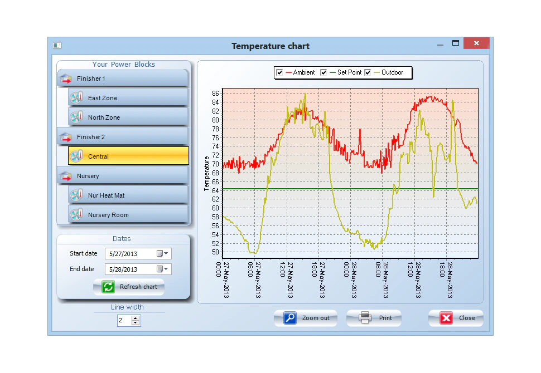Increase Line width with the up stepper
The height and width of the screenshot is (373, 541).
coord(134,318)
